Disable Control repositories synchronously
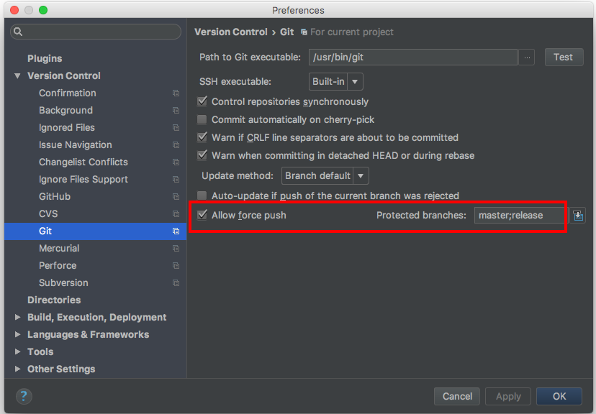 click(x=201, y=101)
